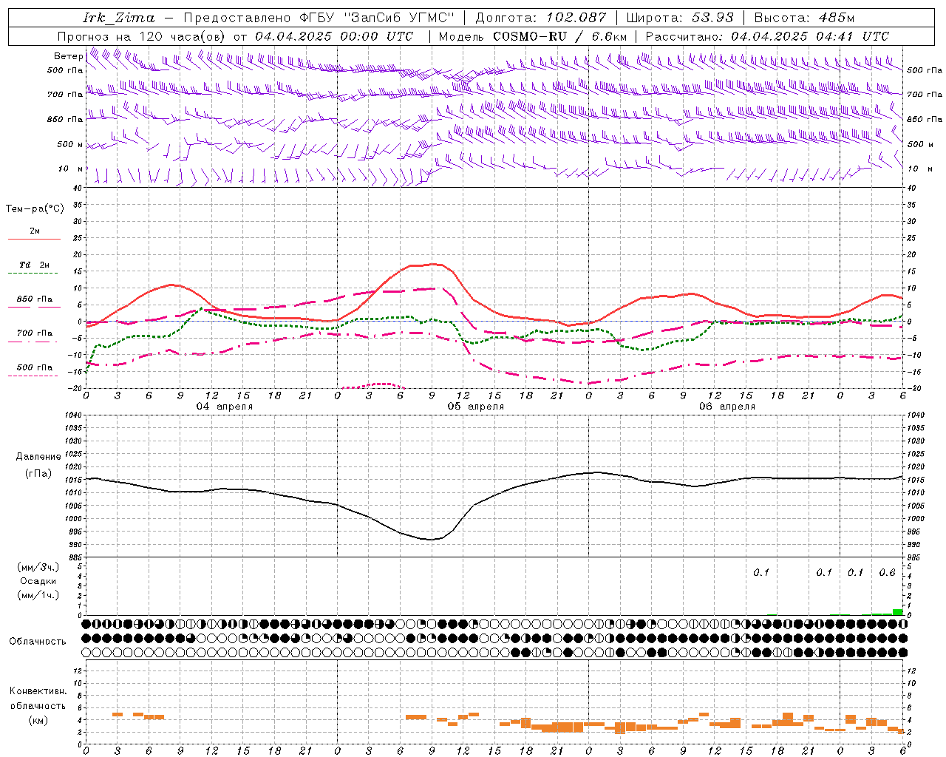Click the 10 м wind level label on left

click(70, 169)
